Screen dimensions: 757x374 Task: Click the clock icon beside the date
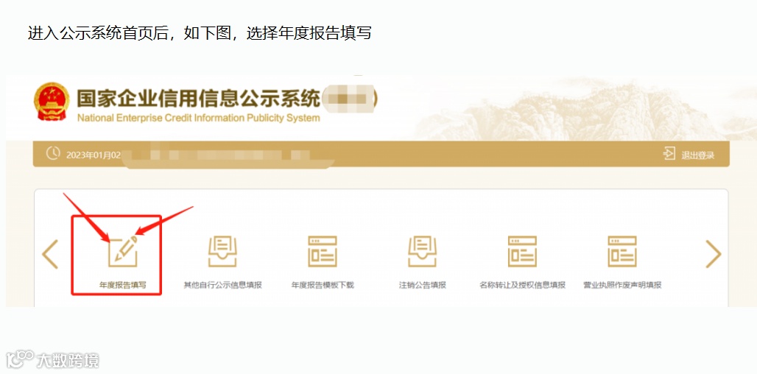click(53, 153)
